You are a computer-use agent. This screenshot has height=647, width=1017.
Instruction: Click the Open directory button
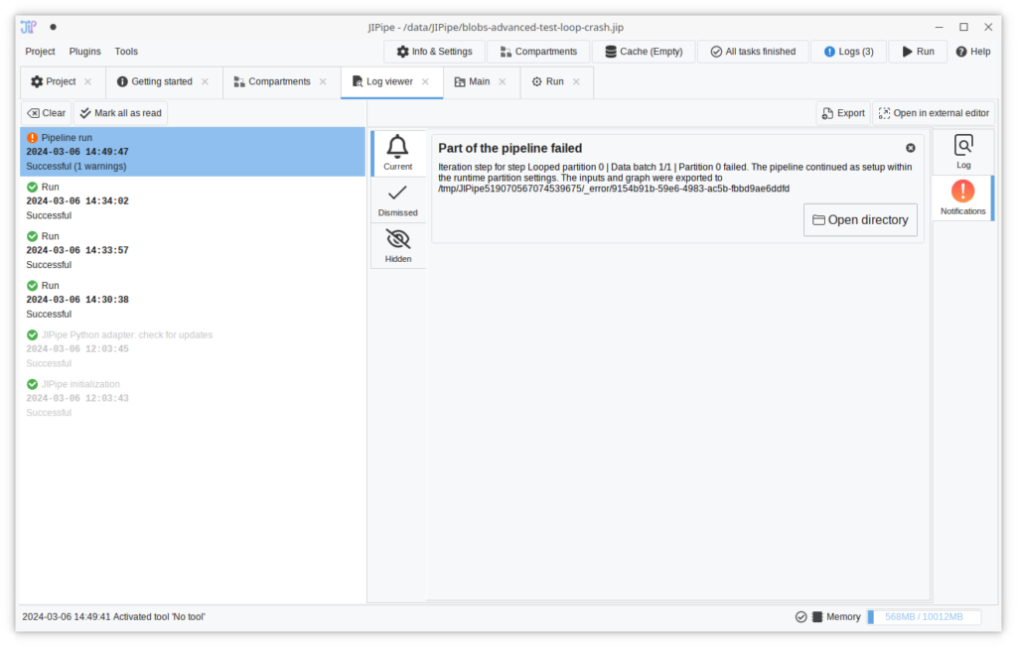(860, 220)
